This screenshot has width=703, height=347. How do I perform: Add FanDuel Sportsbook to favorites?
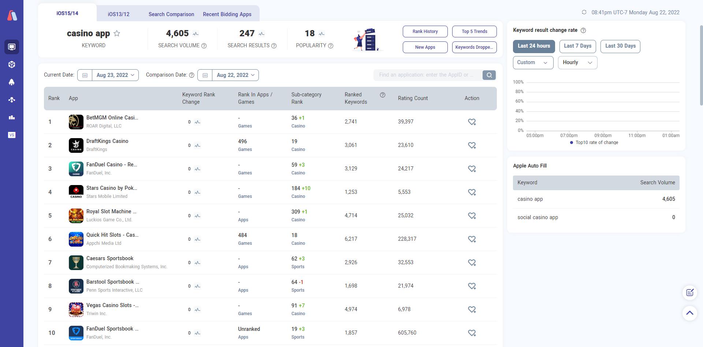tap(472, 333)
